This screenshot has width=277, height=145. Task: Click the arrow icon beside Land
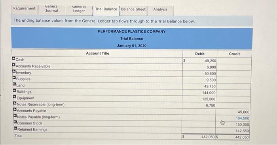pos(14,84)
